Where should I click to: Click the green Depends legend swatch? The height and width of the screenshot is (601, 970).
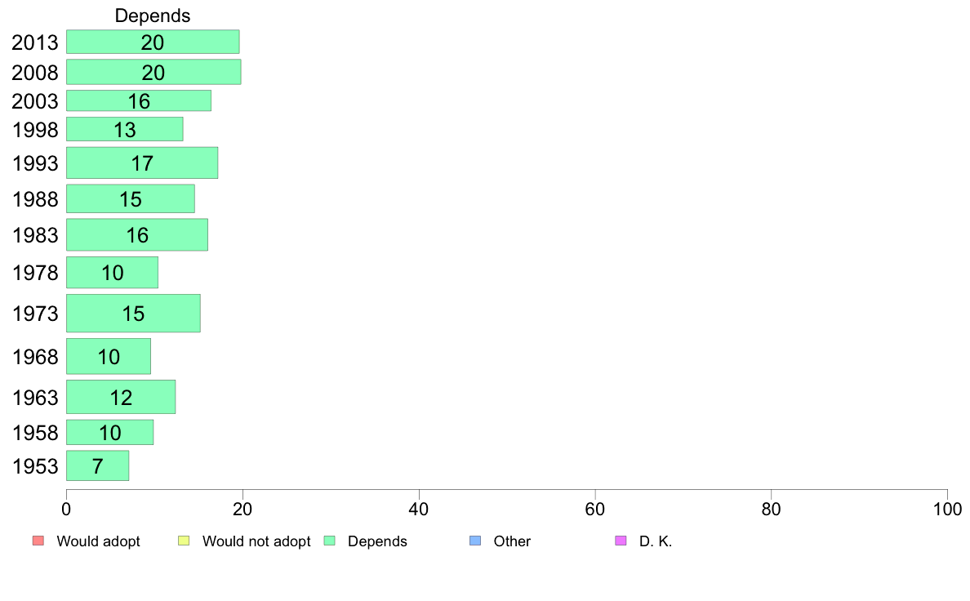(329, 541)
